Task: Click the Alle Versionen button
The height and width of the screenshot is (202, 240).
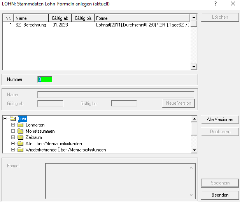Action: tap(220, 119)
